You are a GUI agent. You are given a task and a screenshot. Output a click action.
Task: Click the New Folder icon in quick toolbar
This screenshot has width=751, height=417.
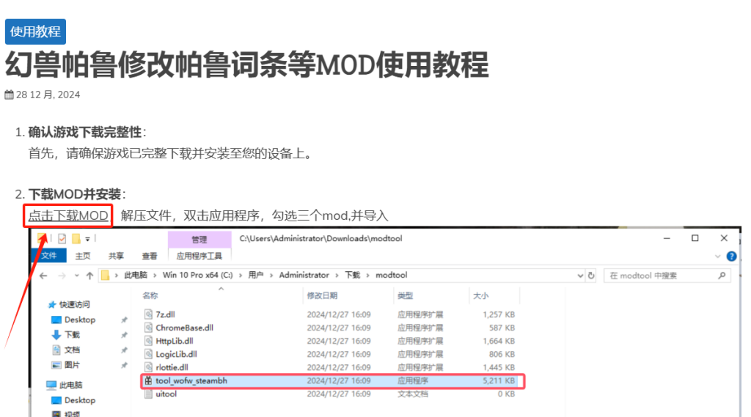[x=76, y=238]
